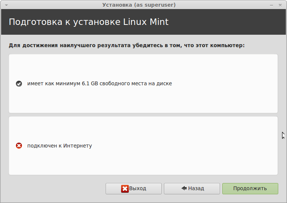Screen dimensions: 287x203
Task: Click the disk space checkmark status icon
Action: coord(19,84)
